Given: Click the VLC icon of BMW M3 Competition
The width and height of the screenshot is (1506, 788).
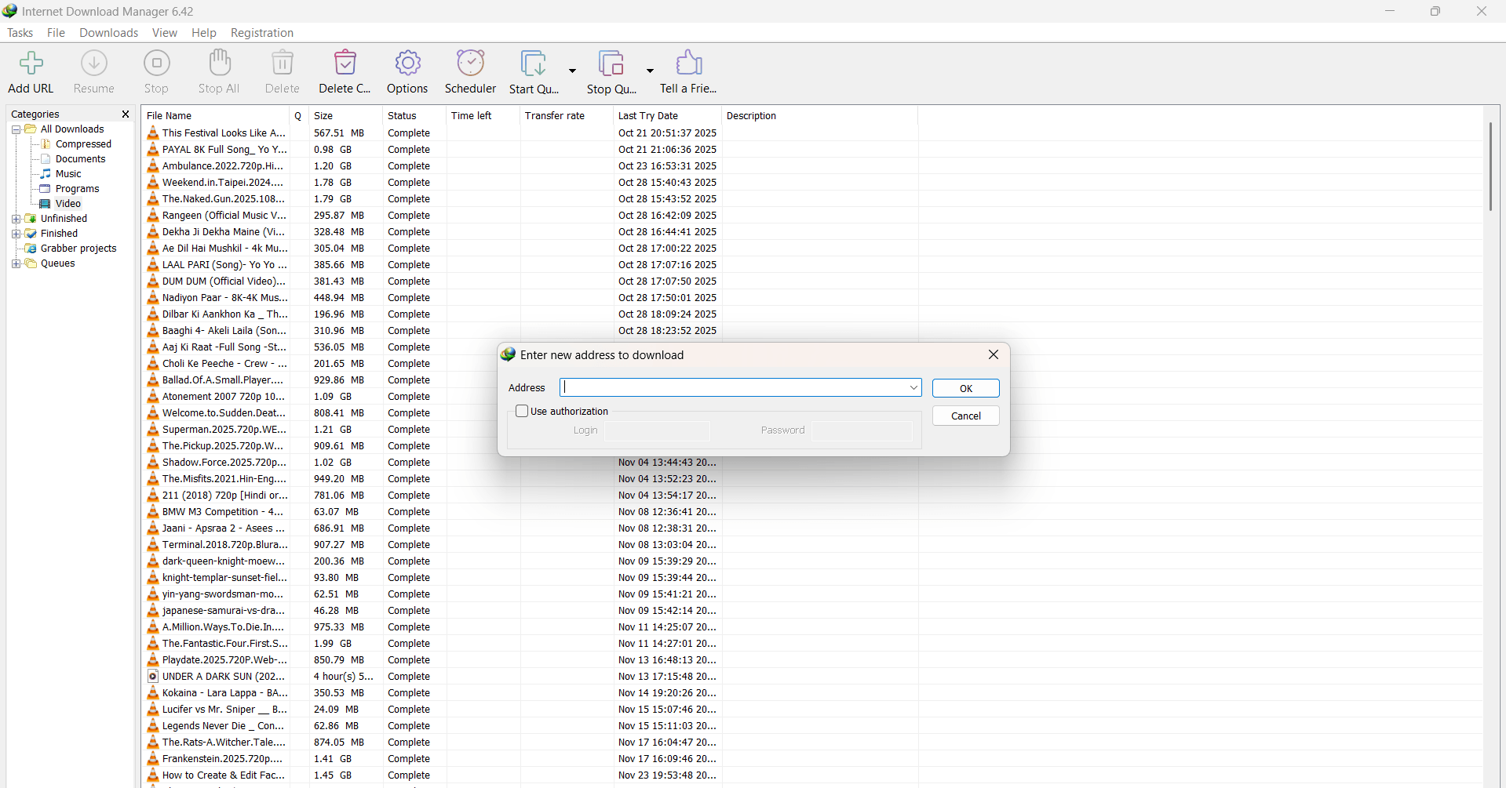Looking at the screenshot, I should click(x=153, y=512).
